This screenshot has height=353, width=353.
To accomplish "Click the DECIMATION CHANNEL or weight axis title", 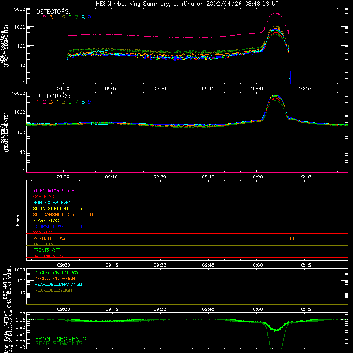I will point(7,286).
